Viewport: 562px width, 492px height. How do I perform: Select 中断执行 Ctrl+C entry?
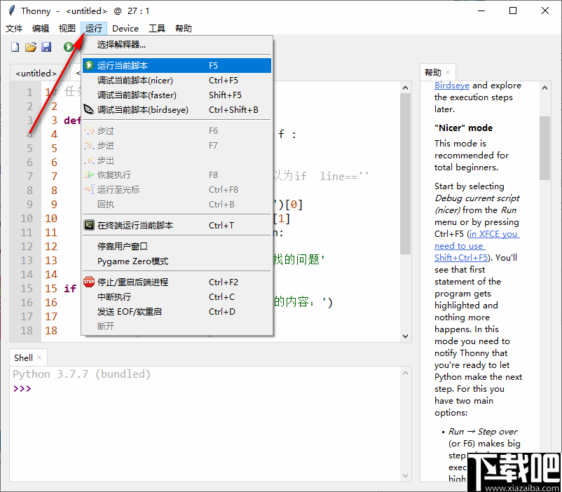pos(177,297)
